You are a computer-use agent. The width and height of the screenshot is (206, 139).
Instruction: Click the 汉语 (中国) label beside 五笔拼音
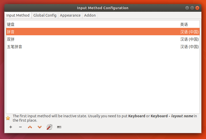coord(189,47)
